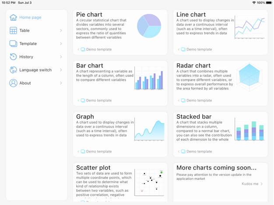Click the Template icon in sidebar
The image size is (274, 205).
point(13,44)
